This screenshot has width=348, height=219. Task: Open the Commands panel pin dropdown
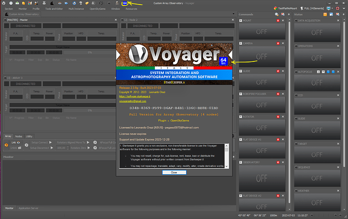click(289, 15)
